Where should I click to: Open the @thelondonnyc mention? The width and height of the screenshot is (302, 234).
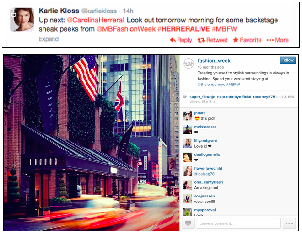coord(211,85)
